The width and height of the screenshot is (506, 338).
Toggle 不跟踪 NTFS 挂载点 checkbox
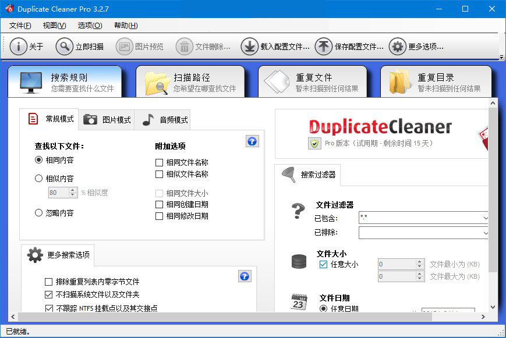click(49, 308)
